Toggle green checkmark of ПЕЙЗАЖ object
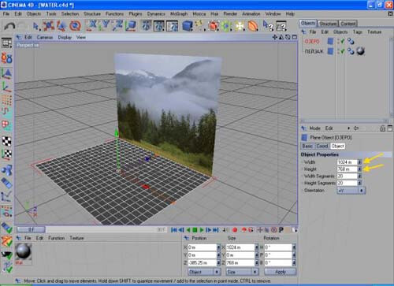This screenshot has width=394, height=286. pos(342,51)
